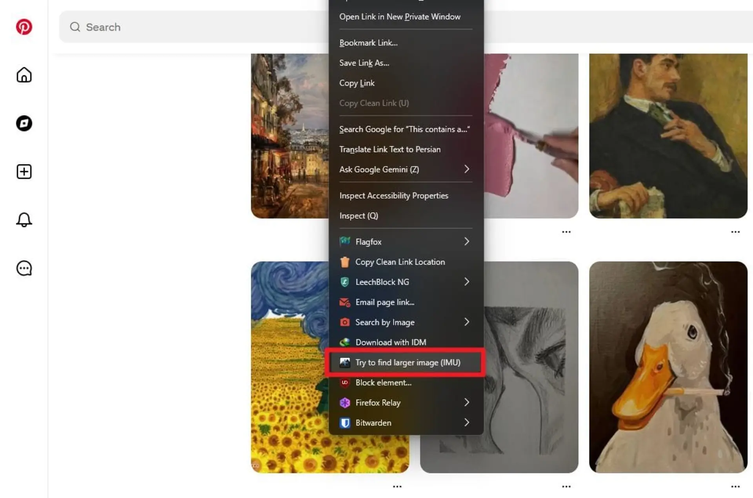This screenshot has width=753, height=498.
Task: Open messages speech bubble icon
Action: click(x=24, y=268)
